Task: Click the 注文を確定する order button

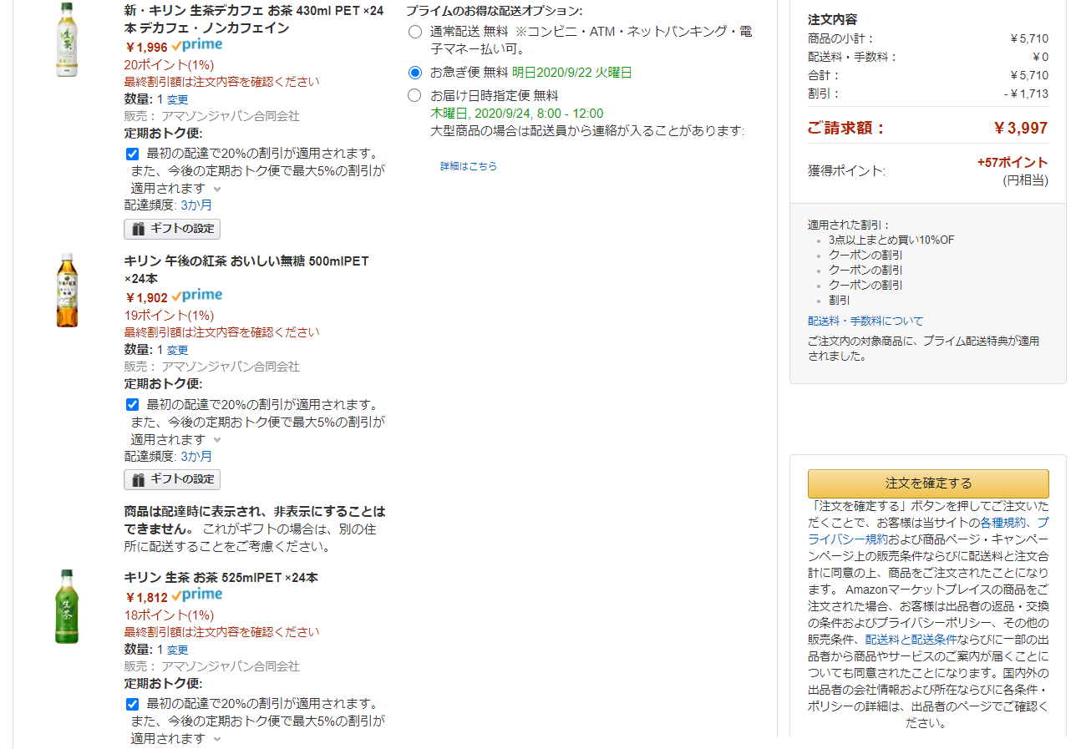Action: pyautogui.click(x=928, y=483)
